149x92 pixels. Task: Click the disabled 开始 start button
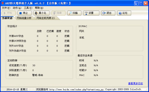pos(9,13)
